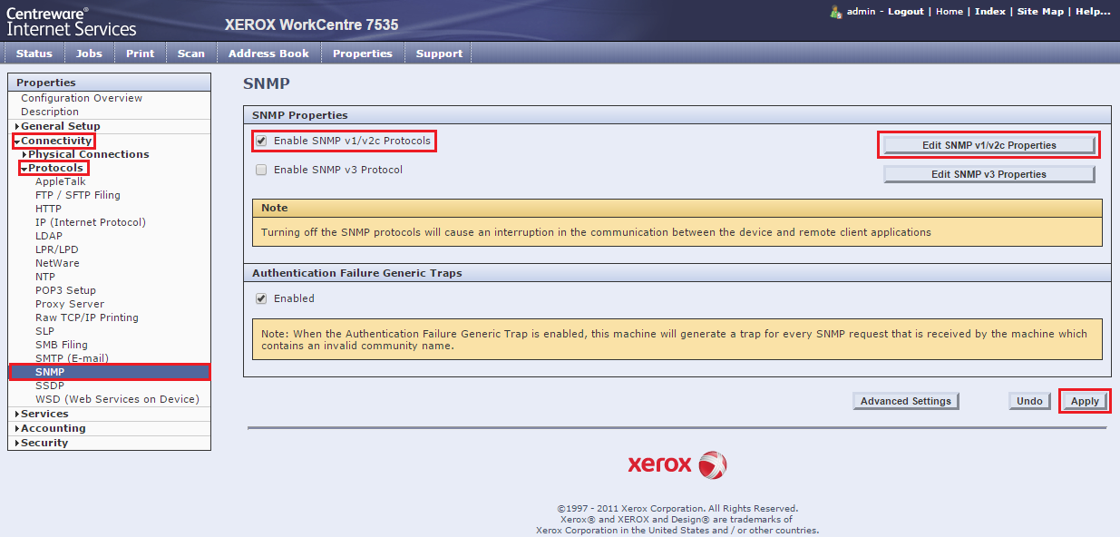1120x537 pixels.
Task: Enable the SNMP v3 Protocol checkbox
Action: 261,170
